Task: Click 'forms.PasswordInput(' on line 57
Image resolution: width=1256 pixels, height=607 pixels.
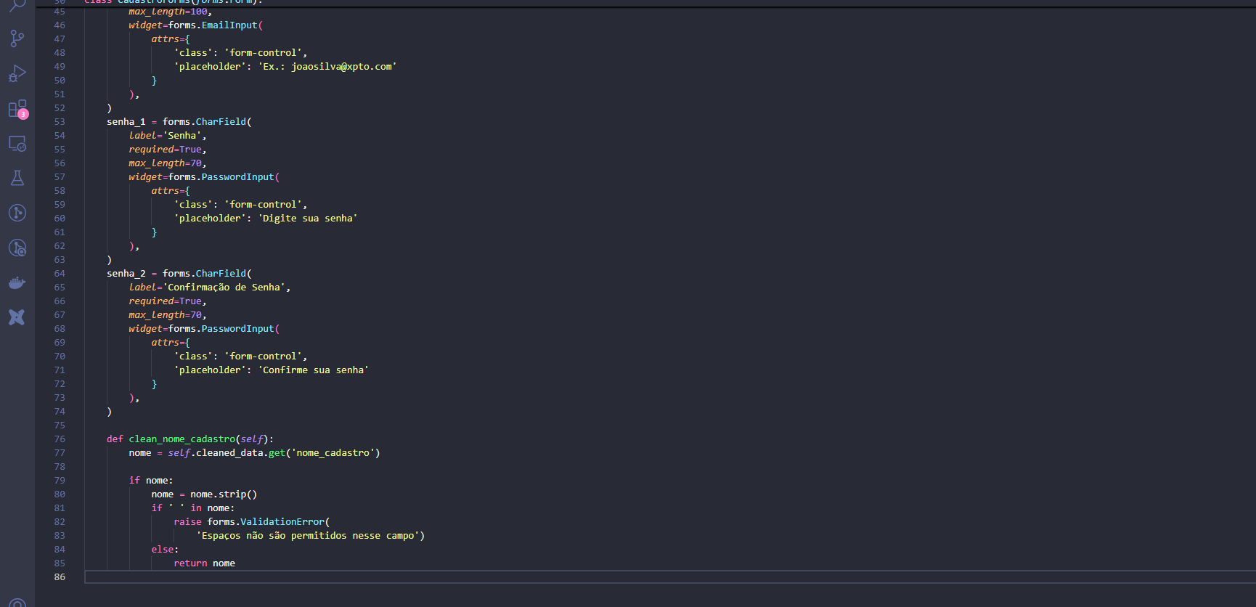Action: pyautogui.click(x=224, y=177)
